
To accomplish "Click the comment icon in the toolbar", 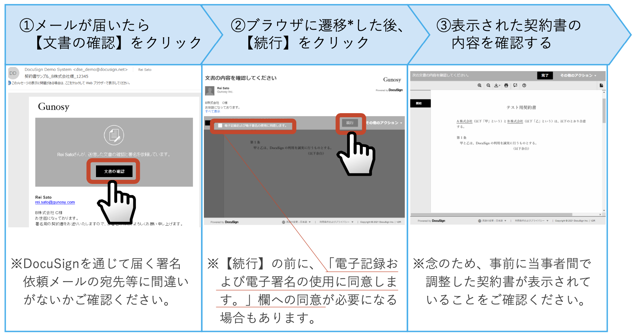I will pos(515,85).
